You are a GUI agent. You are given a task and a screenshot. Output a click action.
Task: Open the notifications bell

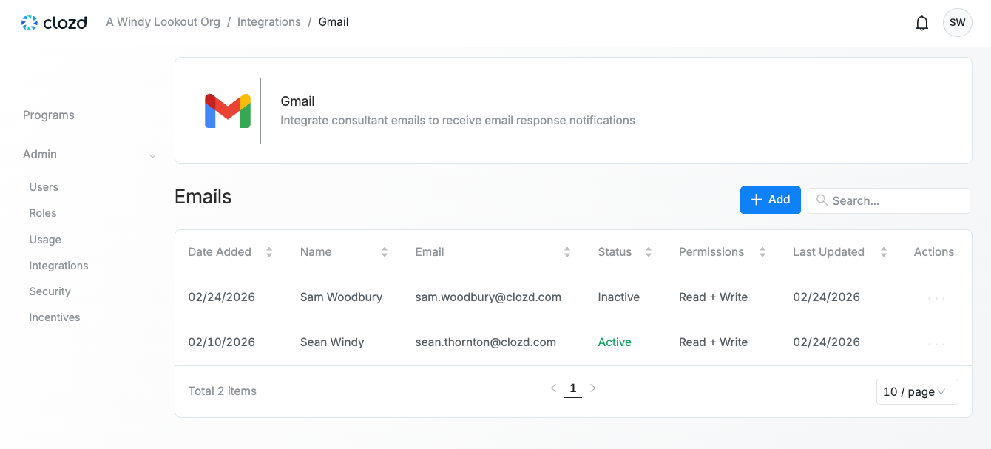tap(921, 23)
